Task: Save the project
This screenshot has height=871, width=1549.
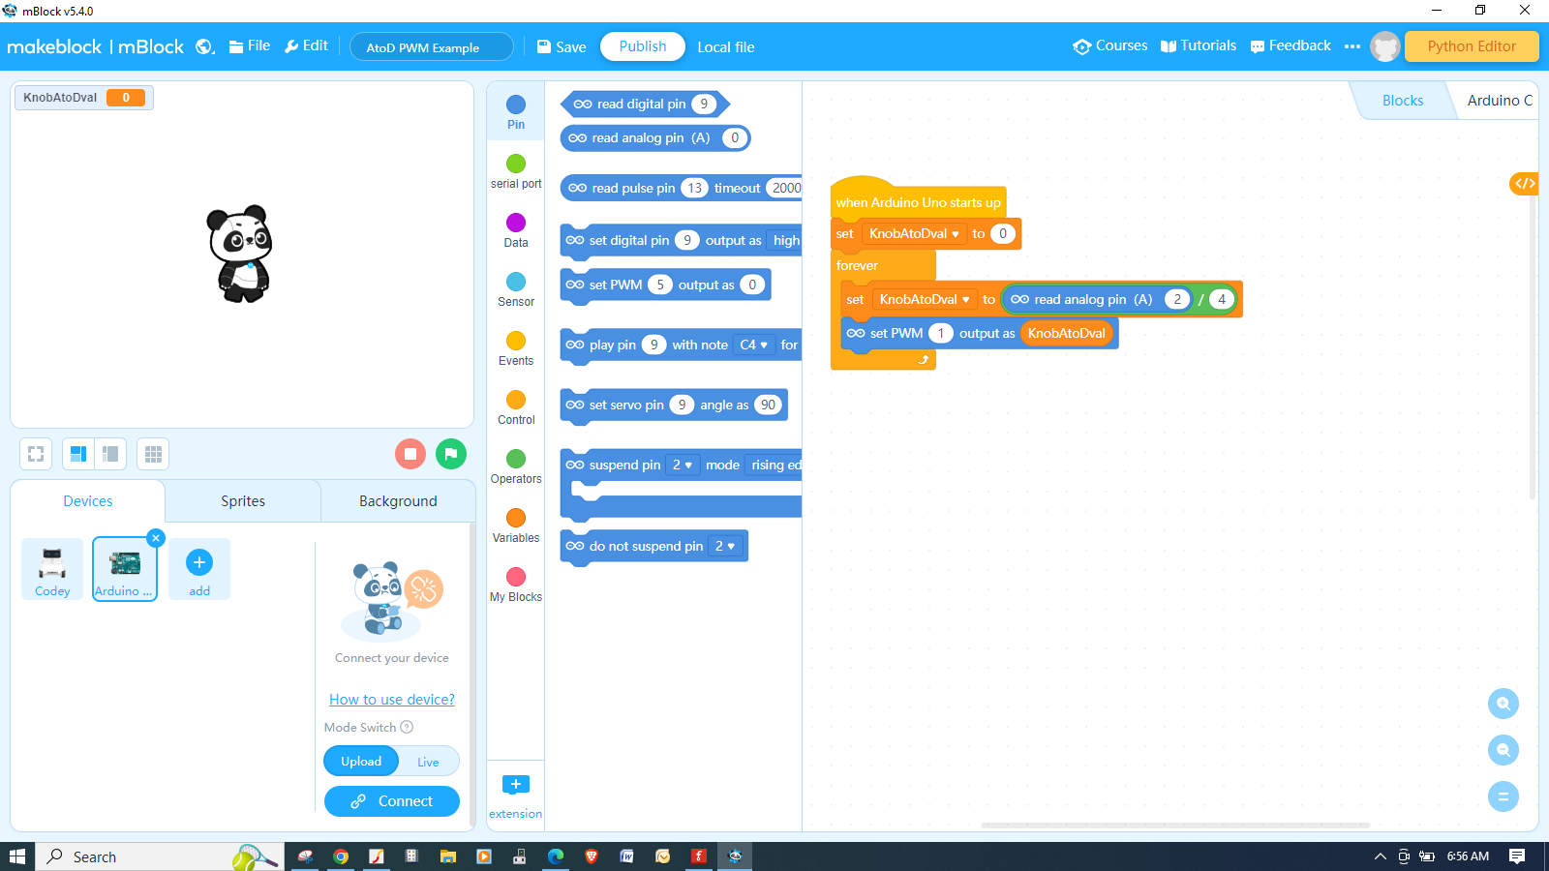Action: coord(562,46)
